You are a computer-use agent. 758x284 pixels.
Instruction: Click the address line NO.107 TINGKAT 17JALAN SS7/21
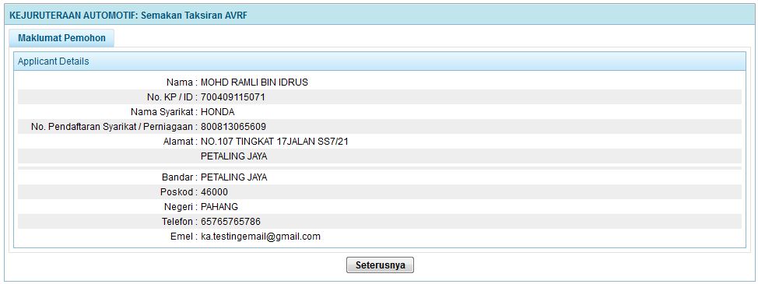275,142
